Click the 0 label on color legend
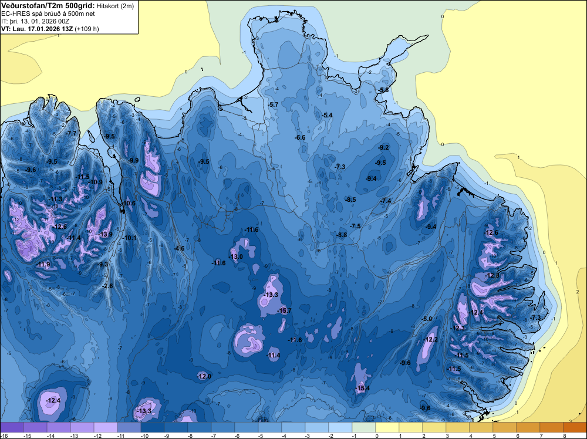This screenshot has height=439, width=587. [x=377, y=435]
